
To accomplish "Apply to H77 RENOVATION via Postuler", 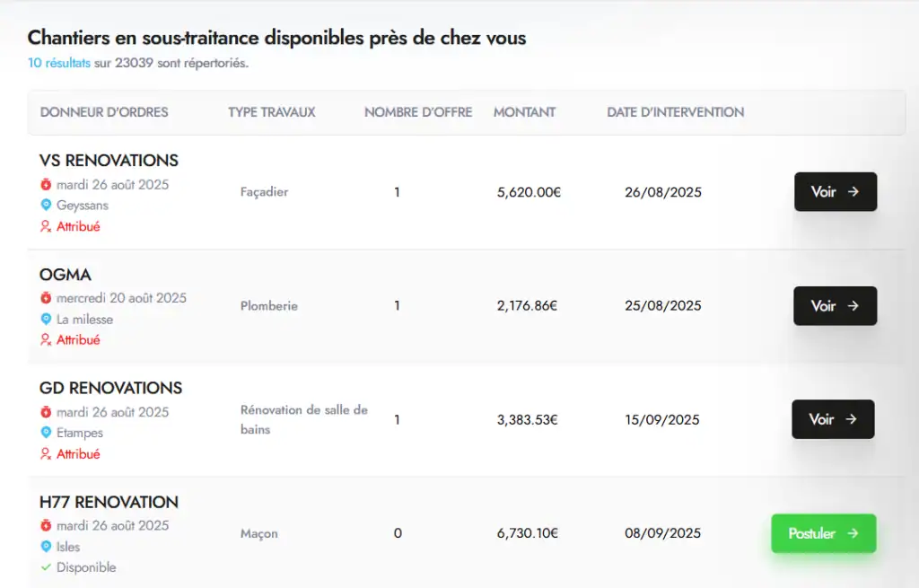I will click(x=823, y=533).
